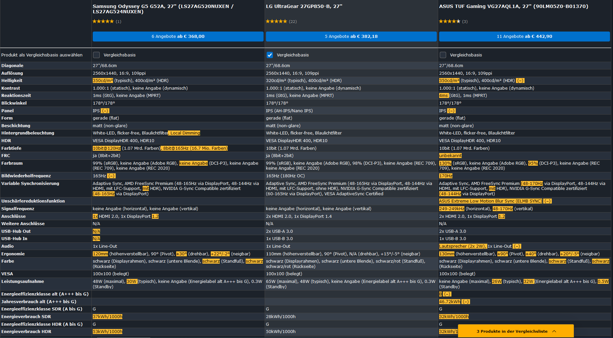Click the chevron arrow on Vergleichsliste bar
This screenshot has height=338, width=613.
pos(554,331)
